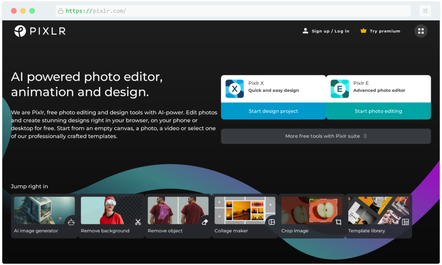Click the Crop image tool icon
Viewport: 442px width, 265px height.
click(x=338, y=222)
